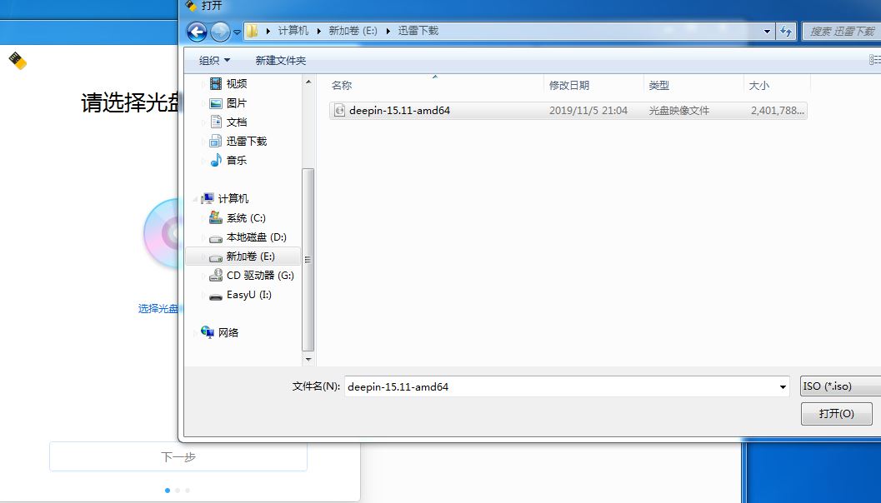Open 图片 library in sidebar

pyautogui.click(x=237, y=103)
